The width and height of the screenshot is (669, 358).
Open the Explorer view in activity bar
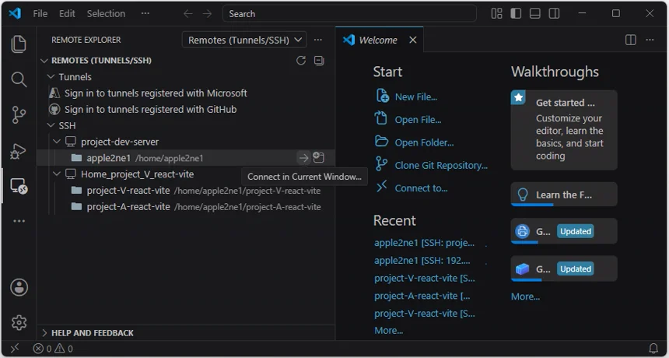click(19, 44)
